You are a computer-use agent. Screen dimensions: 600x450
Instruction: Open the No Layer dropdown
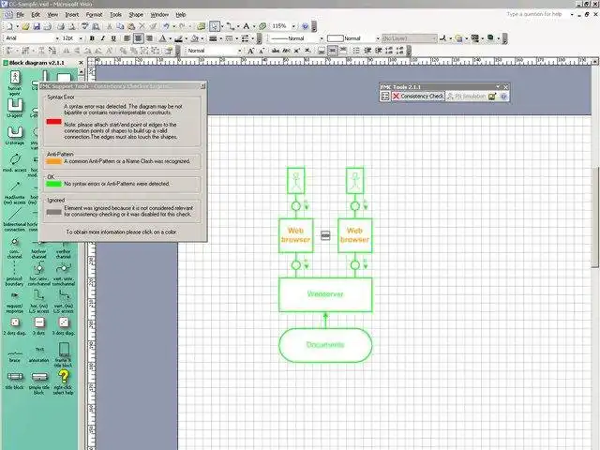point(434,38)
